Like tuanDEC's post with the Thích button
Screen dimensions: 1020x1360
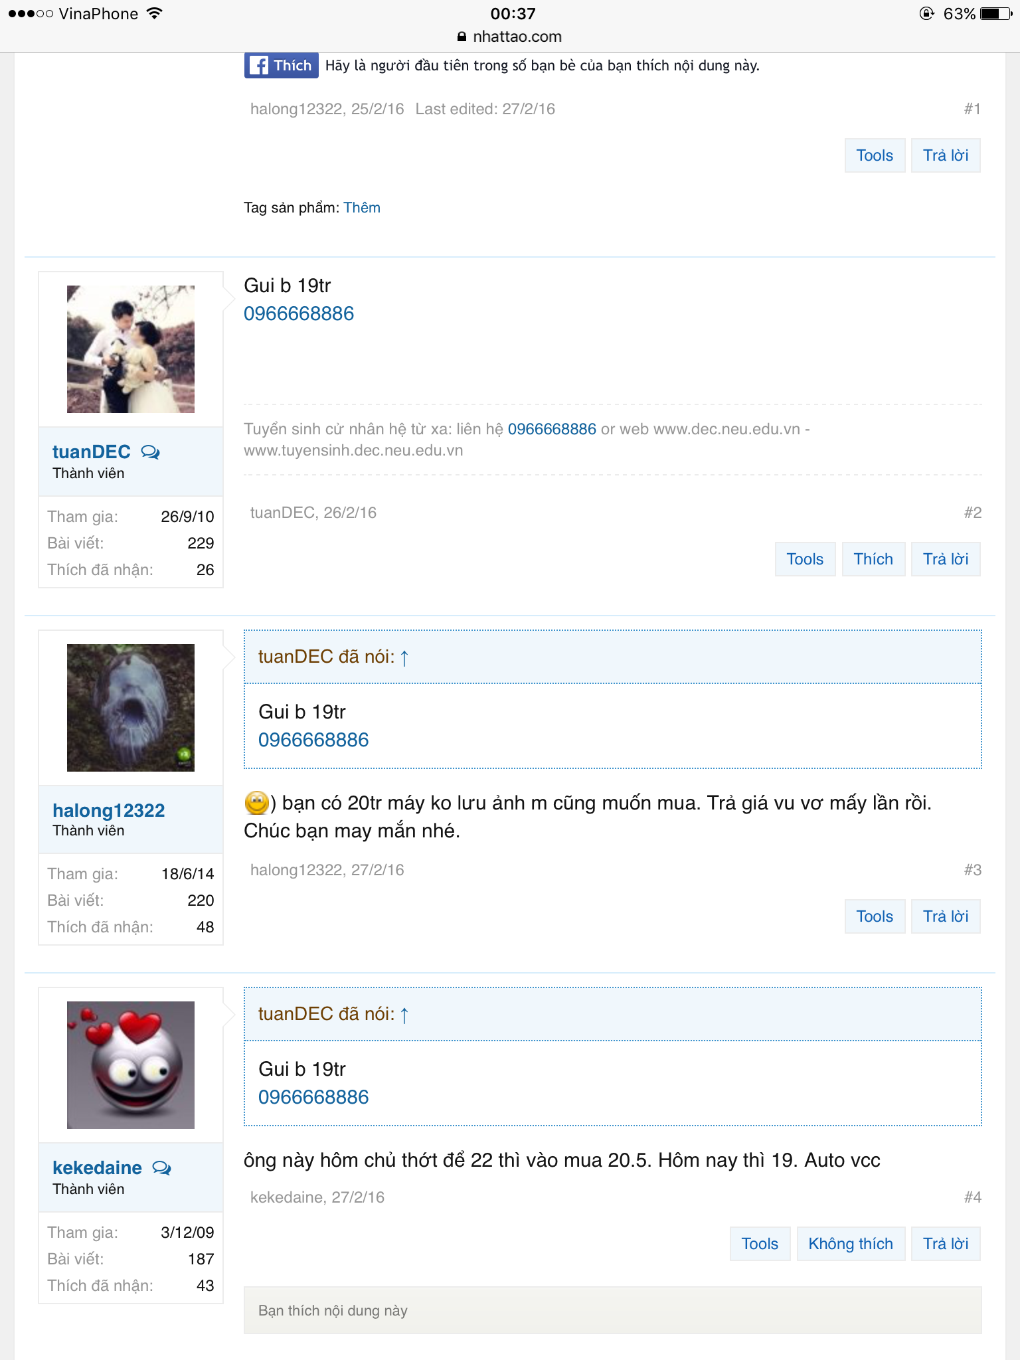click(873, 559)
